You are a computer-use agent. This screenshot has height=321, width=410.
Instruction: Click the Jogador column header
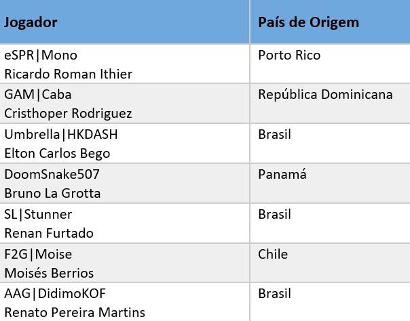(x=31, y=22)
